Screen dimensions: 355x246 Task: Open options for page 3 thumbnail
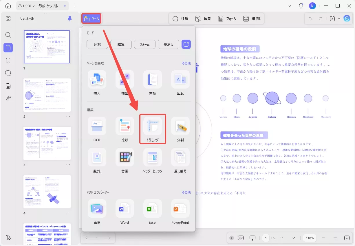pos(68,165)
